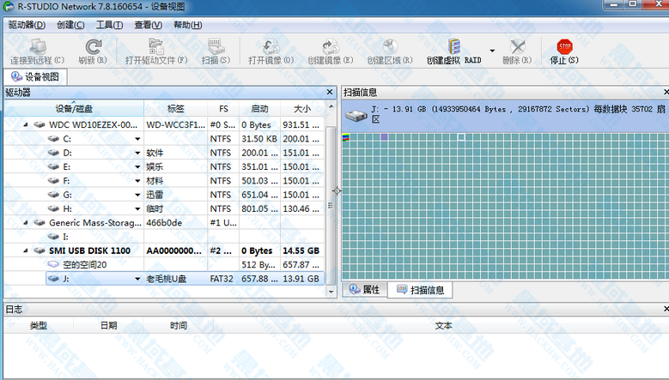Open the 查看(V) menu
Viewport: 669px width, 380px height.
pos(148,25)
